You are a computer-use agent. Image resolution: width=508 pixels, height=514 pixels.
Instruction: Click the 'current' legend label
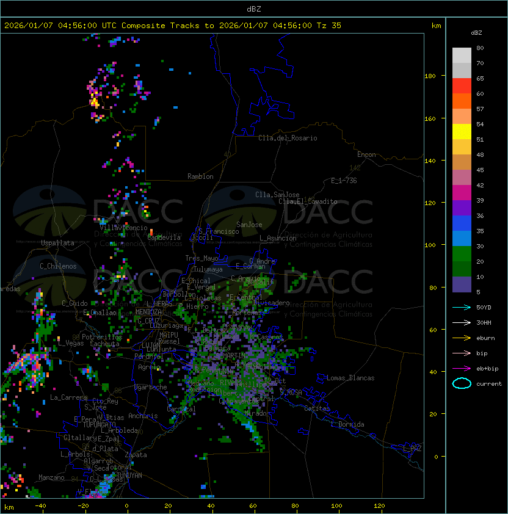point(489,383)
